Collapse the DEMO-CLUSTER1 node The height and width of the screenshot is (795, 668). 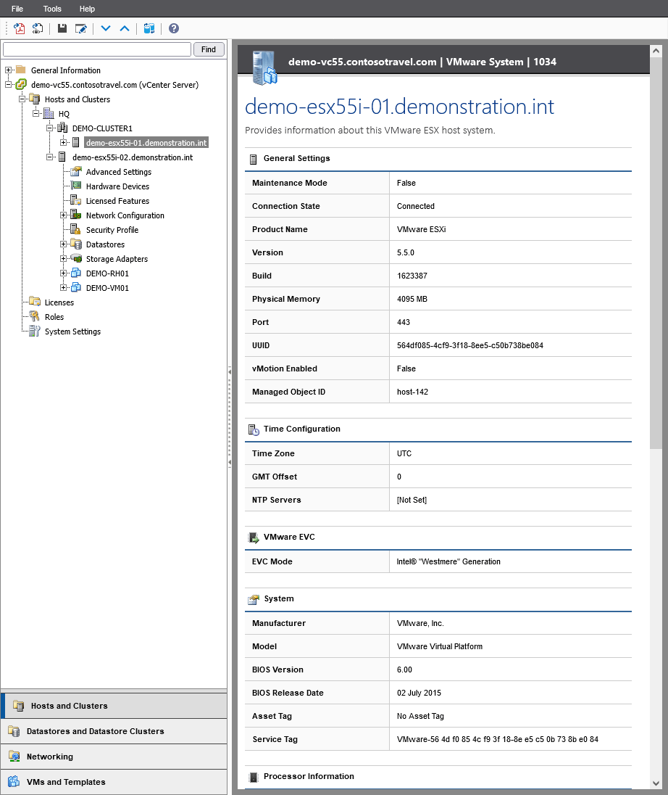click(x=49, y=128)
